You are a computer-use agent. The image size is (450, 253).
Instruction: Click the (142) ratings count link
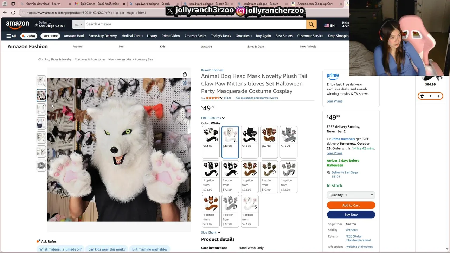pos(227,98)
